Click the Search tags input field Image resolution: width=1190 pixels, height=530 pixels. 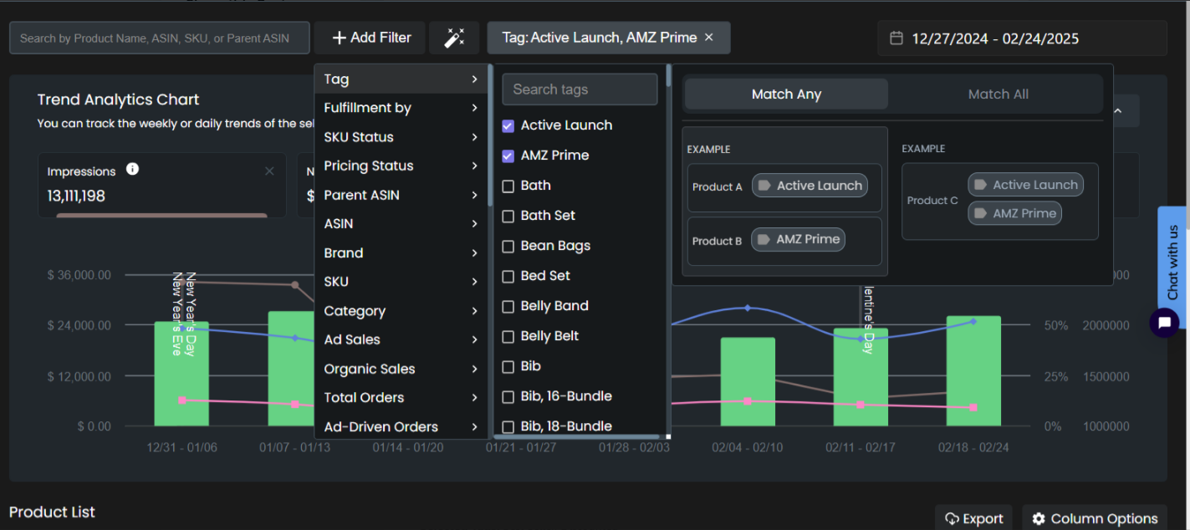pos(580,89)
